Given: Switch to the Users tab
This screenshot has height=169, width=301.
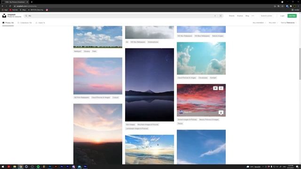Looking at the screenshot, I should (40, 23).
